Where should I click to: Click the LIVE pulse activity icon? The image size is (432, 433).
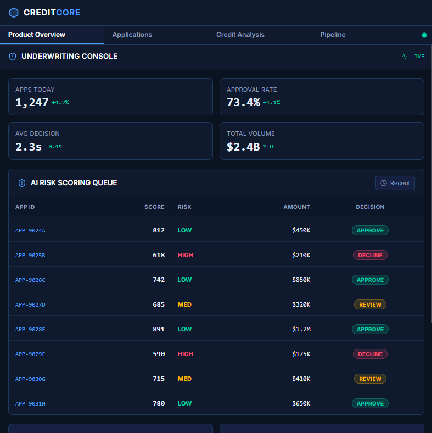point(405,57)
